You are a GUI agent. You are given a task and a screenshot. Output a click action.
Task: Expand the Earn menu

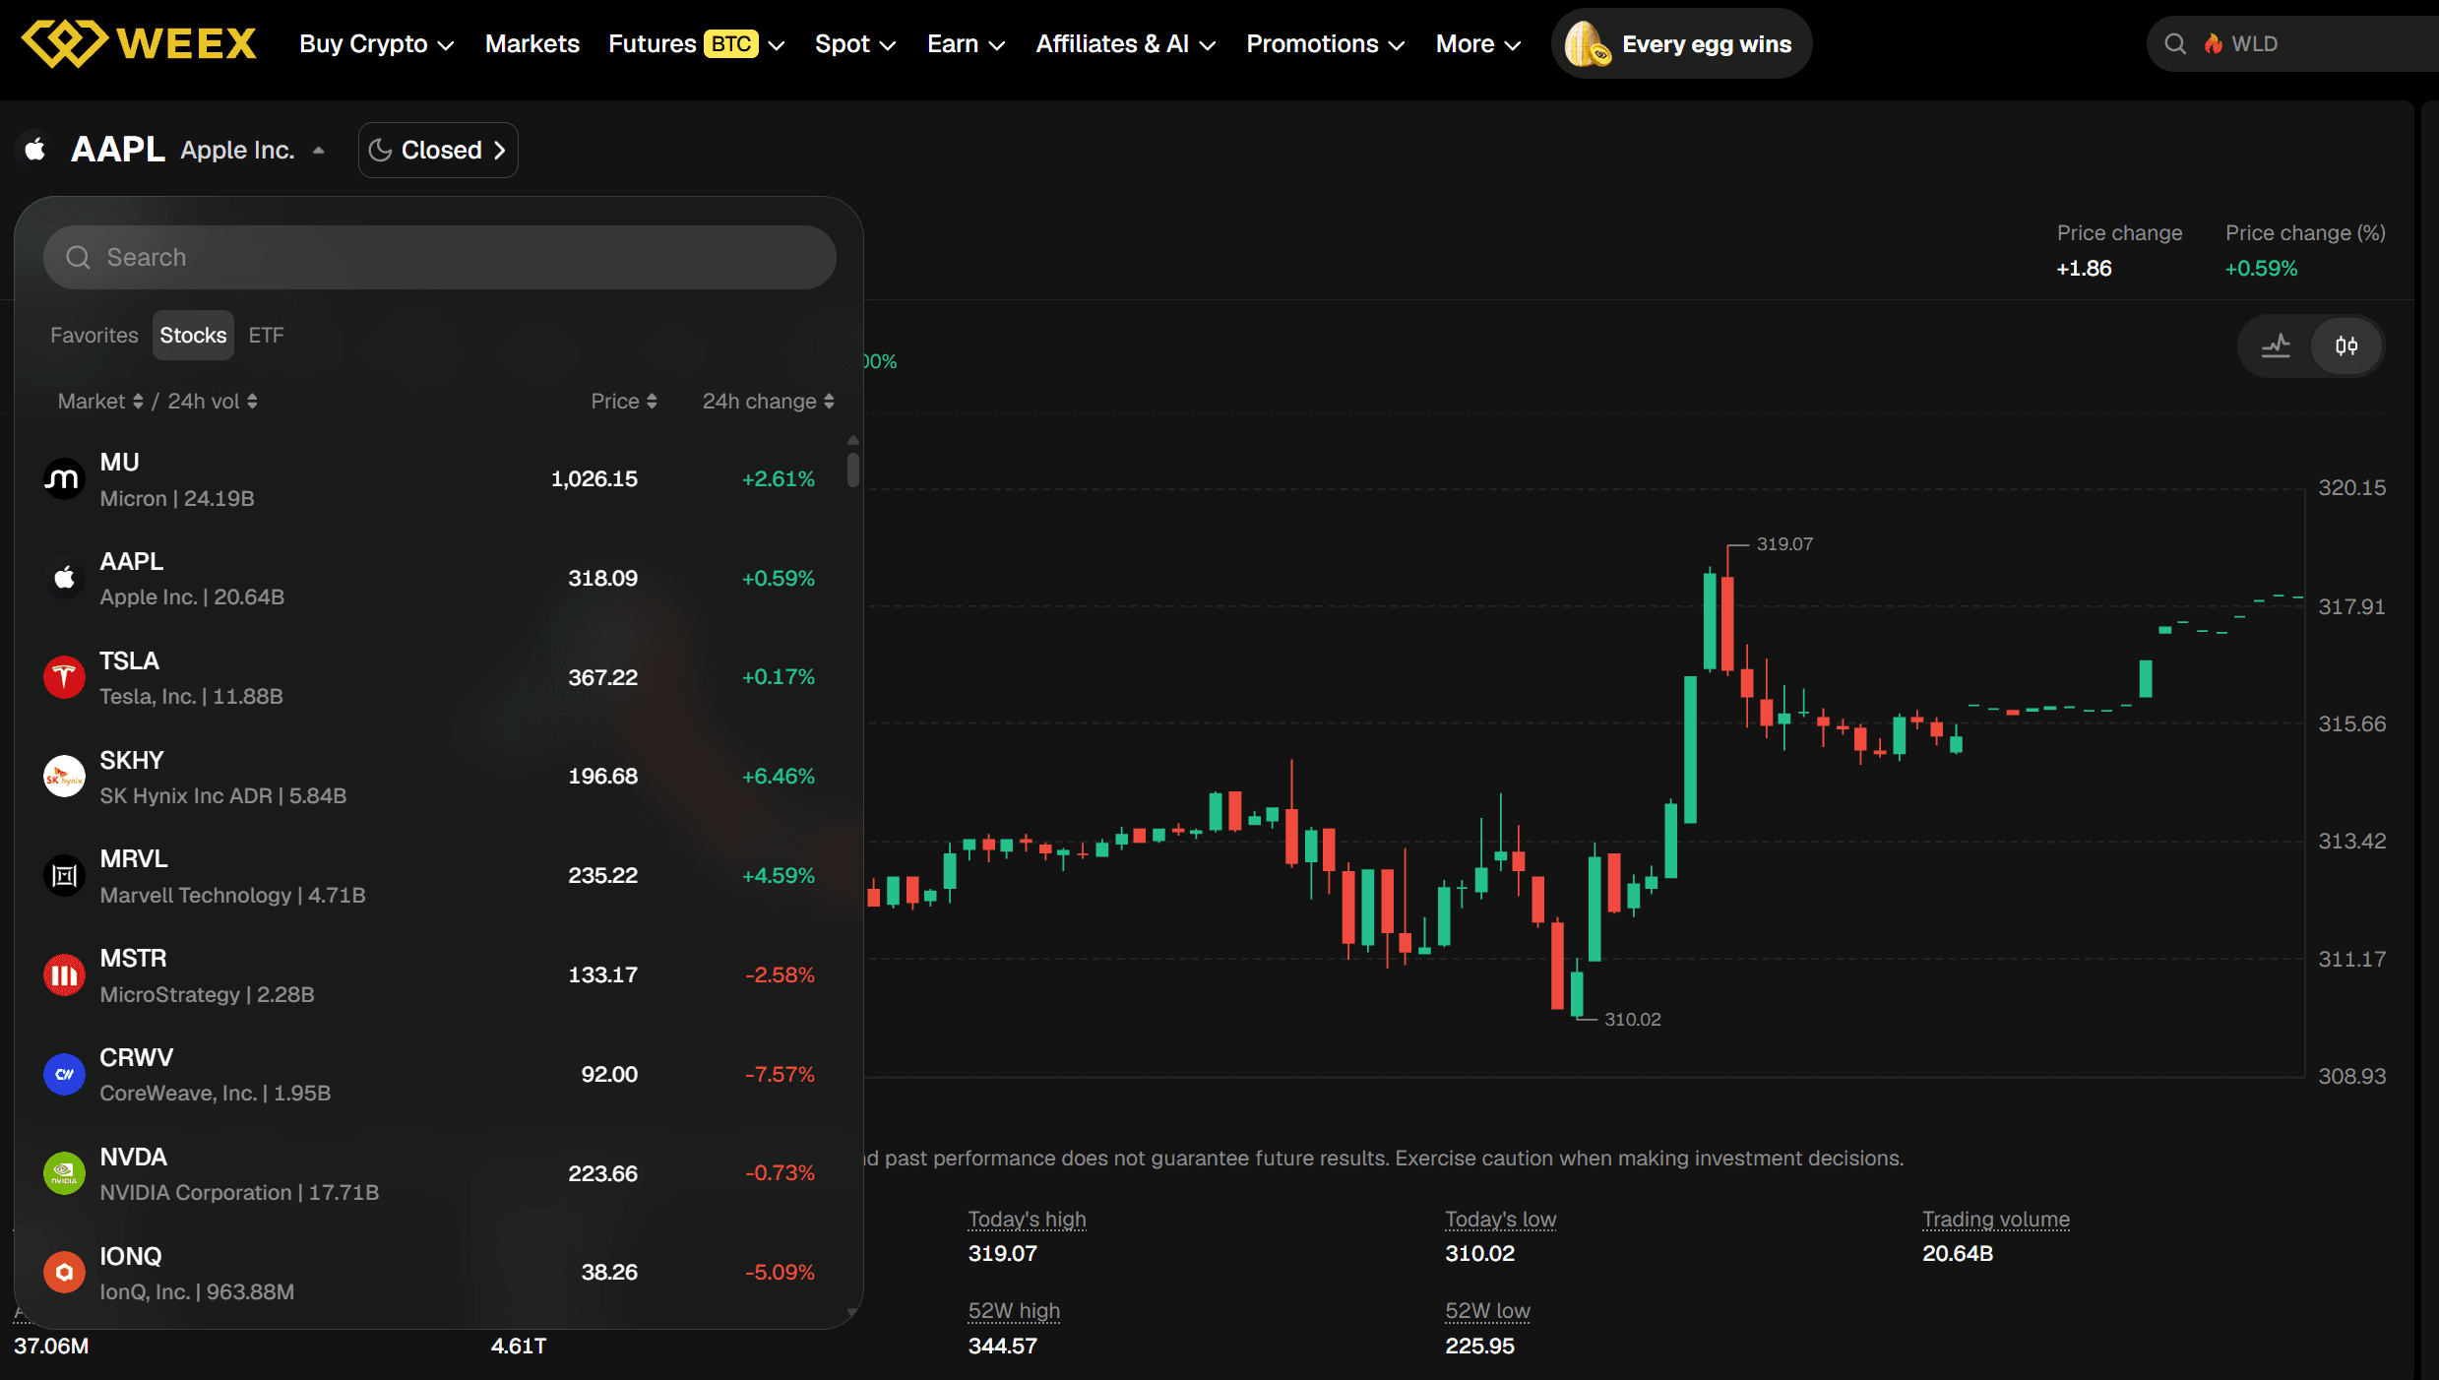966,44
